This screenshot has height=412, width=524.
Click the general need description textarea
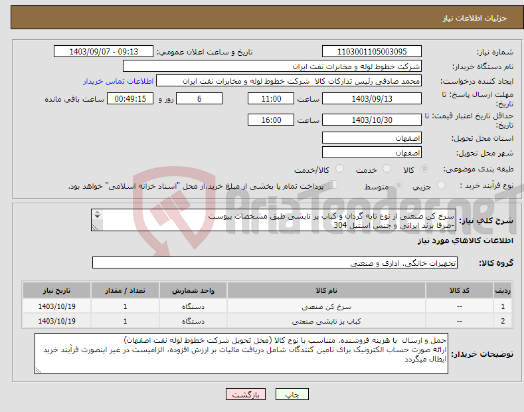(274, 220)
